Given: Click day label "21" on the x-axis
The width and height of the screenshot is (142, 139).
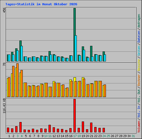Looking at the screenshot, I should coord(92,136).
